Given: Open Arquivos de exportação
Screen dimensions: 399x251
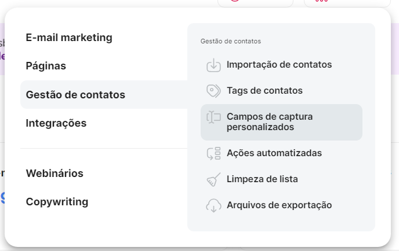Looking at the screenshot, I should 279,205.
